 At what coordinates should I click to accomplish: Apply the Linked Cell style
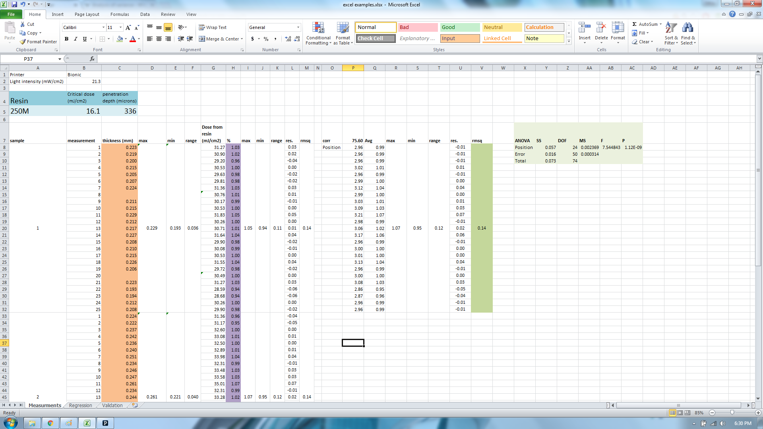(502, 39)
